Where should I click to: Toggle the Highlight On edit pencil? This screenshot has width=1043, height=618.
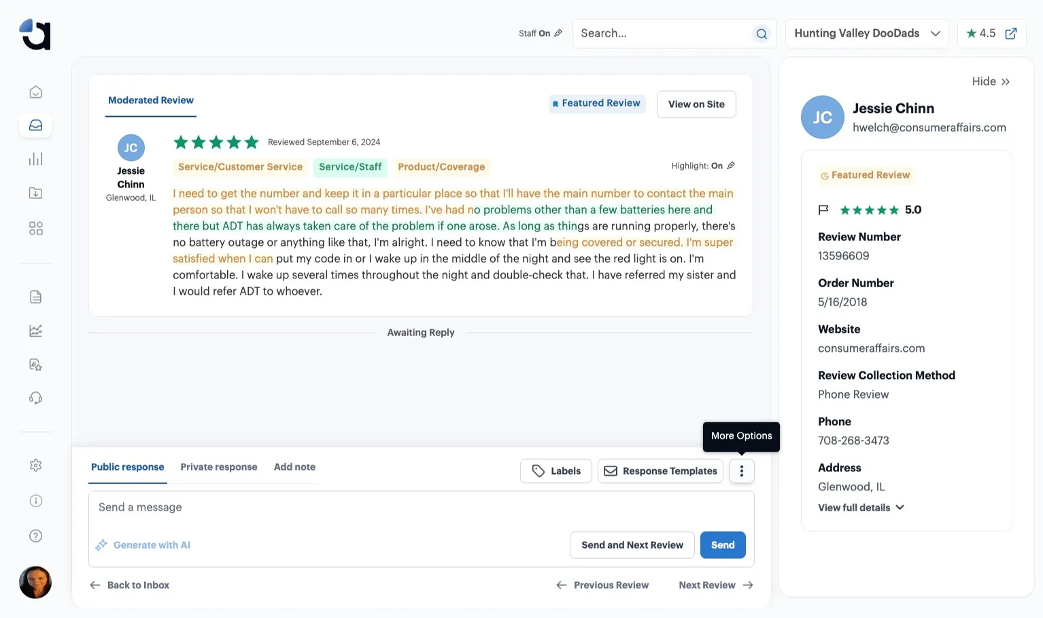(731, 166)
